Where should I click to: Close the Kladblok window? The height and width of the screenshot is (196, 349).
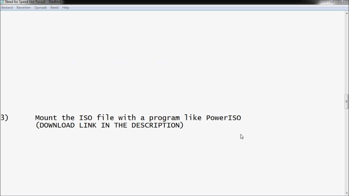click(342, 2)
